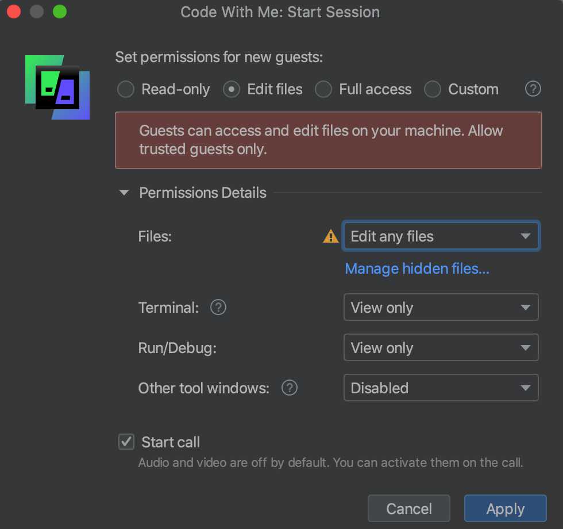Click the Files warning triangle icon
Viewport: 563px width, 529px height.
tap(331, 236)
